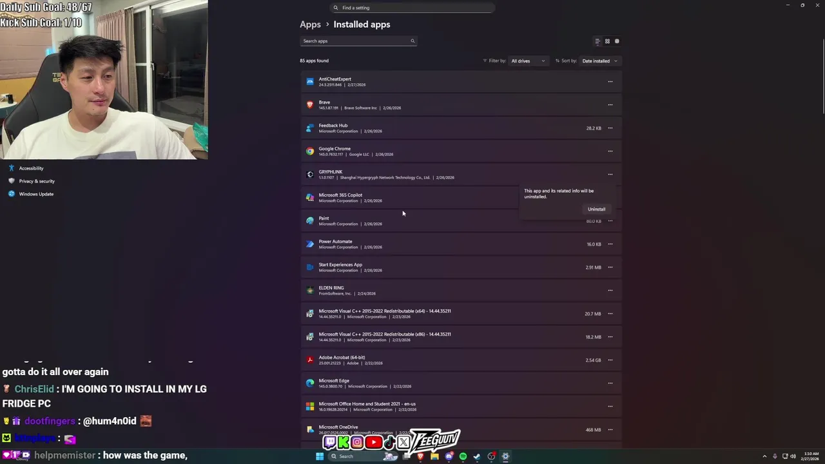Open more options for ELDEN RING

[610, 291]
